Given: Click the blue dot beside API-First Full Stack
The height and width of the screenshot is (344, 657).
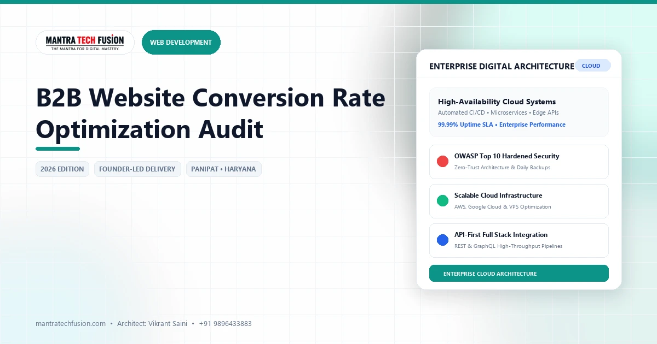Looking at the screenshot, I should [x=442, y=240].
